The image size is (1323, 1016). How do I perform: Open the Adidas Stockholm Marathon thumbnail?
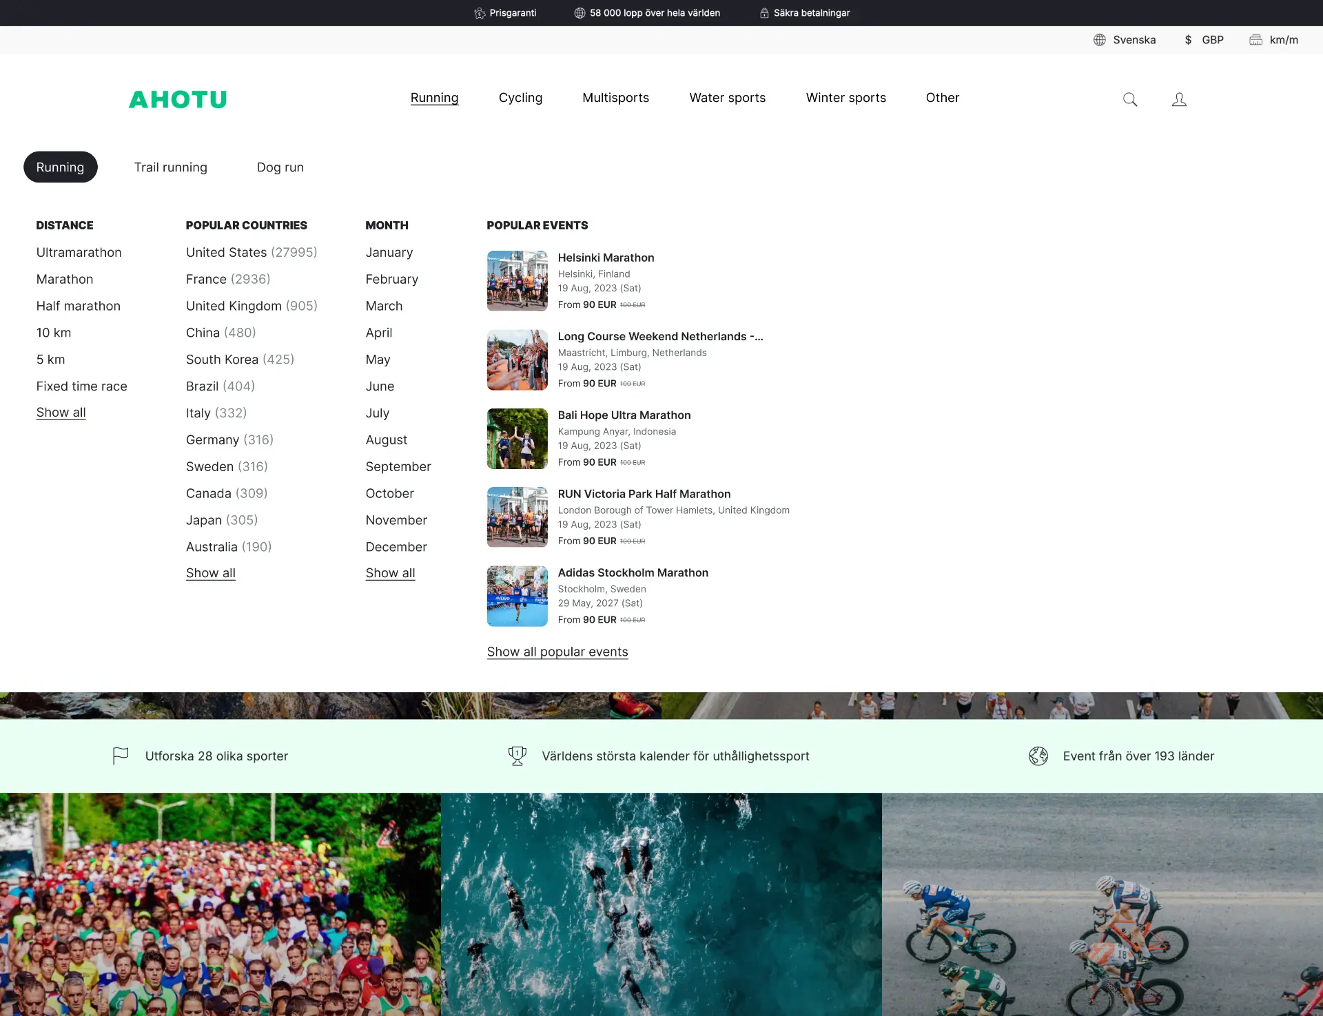point(517,596)
